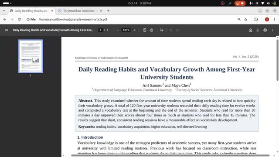Viewport: 279px width, 157px height.
Task: Reload the current page
Action: tap(19, 19)
